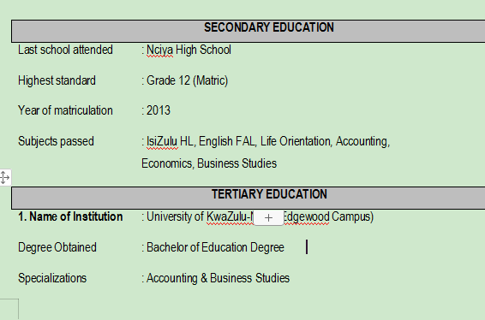This screenshot has height=320, width=485.
Task: Click the year 2013 value
Action: click(158, 110)
